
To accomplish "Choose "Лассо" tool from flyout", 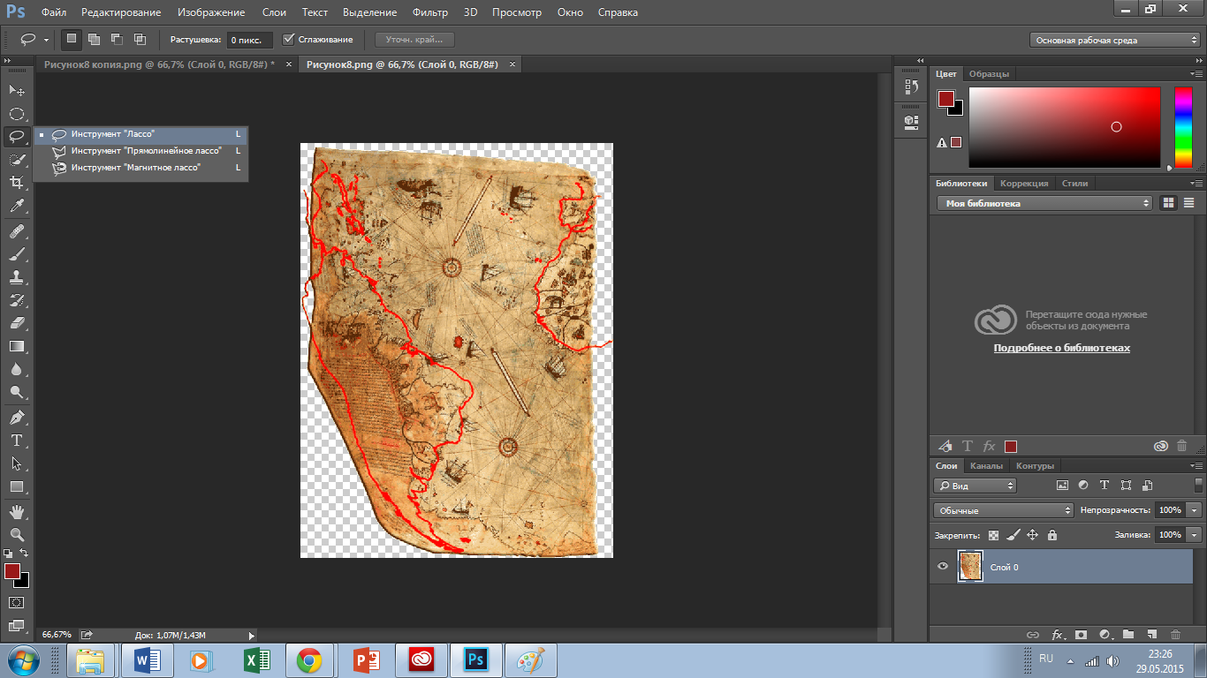I will [141, 134].
